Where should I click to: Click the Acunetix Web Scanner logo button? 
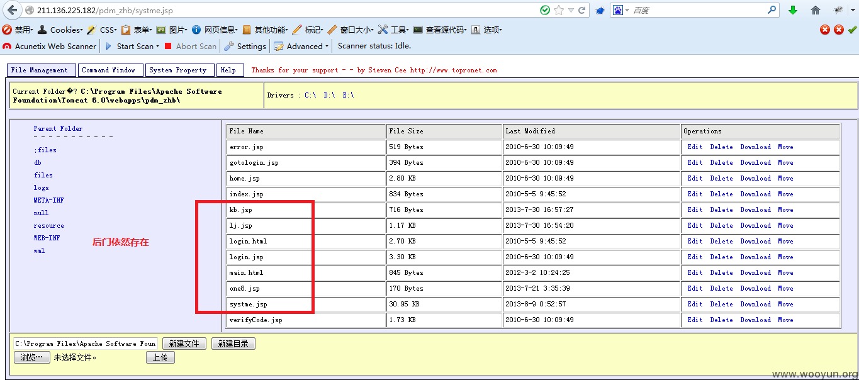(50, 46)
